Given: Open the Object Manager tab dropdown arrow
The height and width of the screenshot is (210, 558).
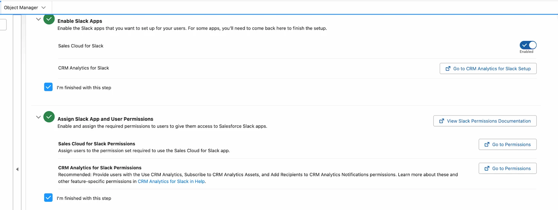Looking at the screenshot, I should click(44, 7).
